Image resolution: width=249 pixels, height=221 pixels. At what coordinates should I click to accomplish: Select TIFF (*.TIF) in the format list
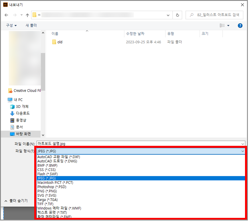point(45,204)
